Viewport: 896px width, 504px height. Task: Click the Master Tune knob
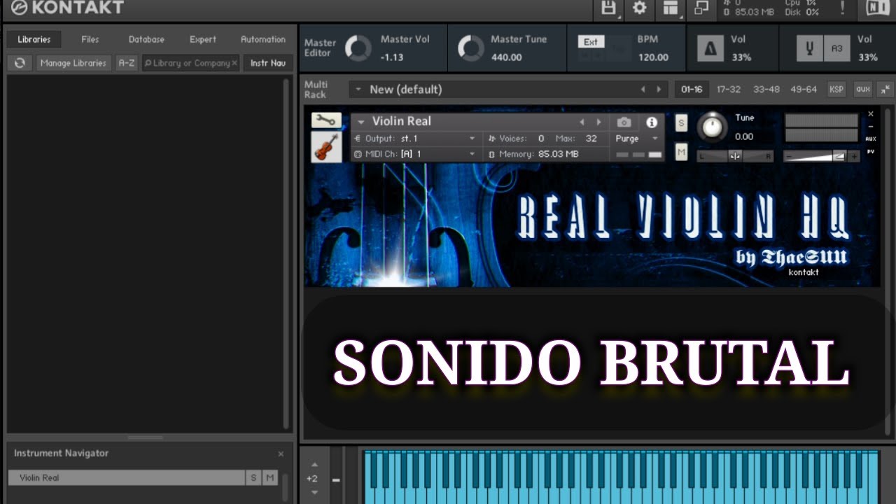tap(470, 48)
